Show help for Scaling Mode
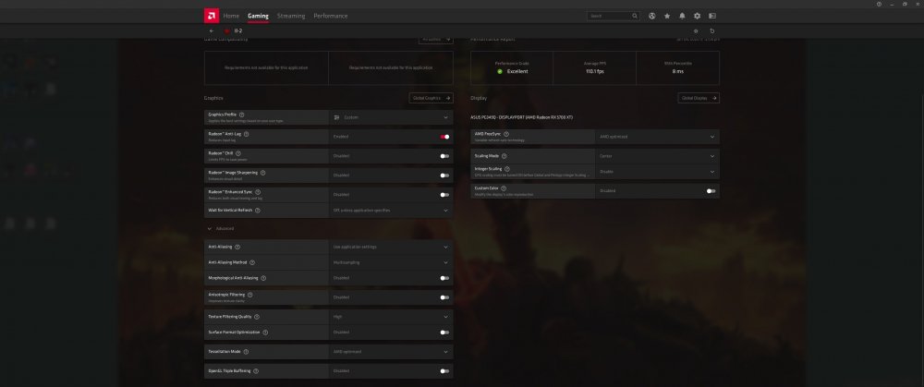Viewport: 924px width, 387px height. 504,156
